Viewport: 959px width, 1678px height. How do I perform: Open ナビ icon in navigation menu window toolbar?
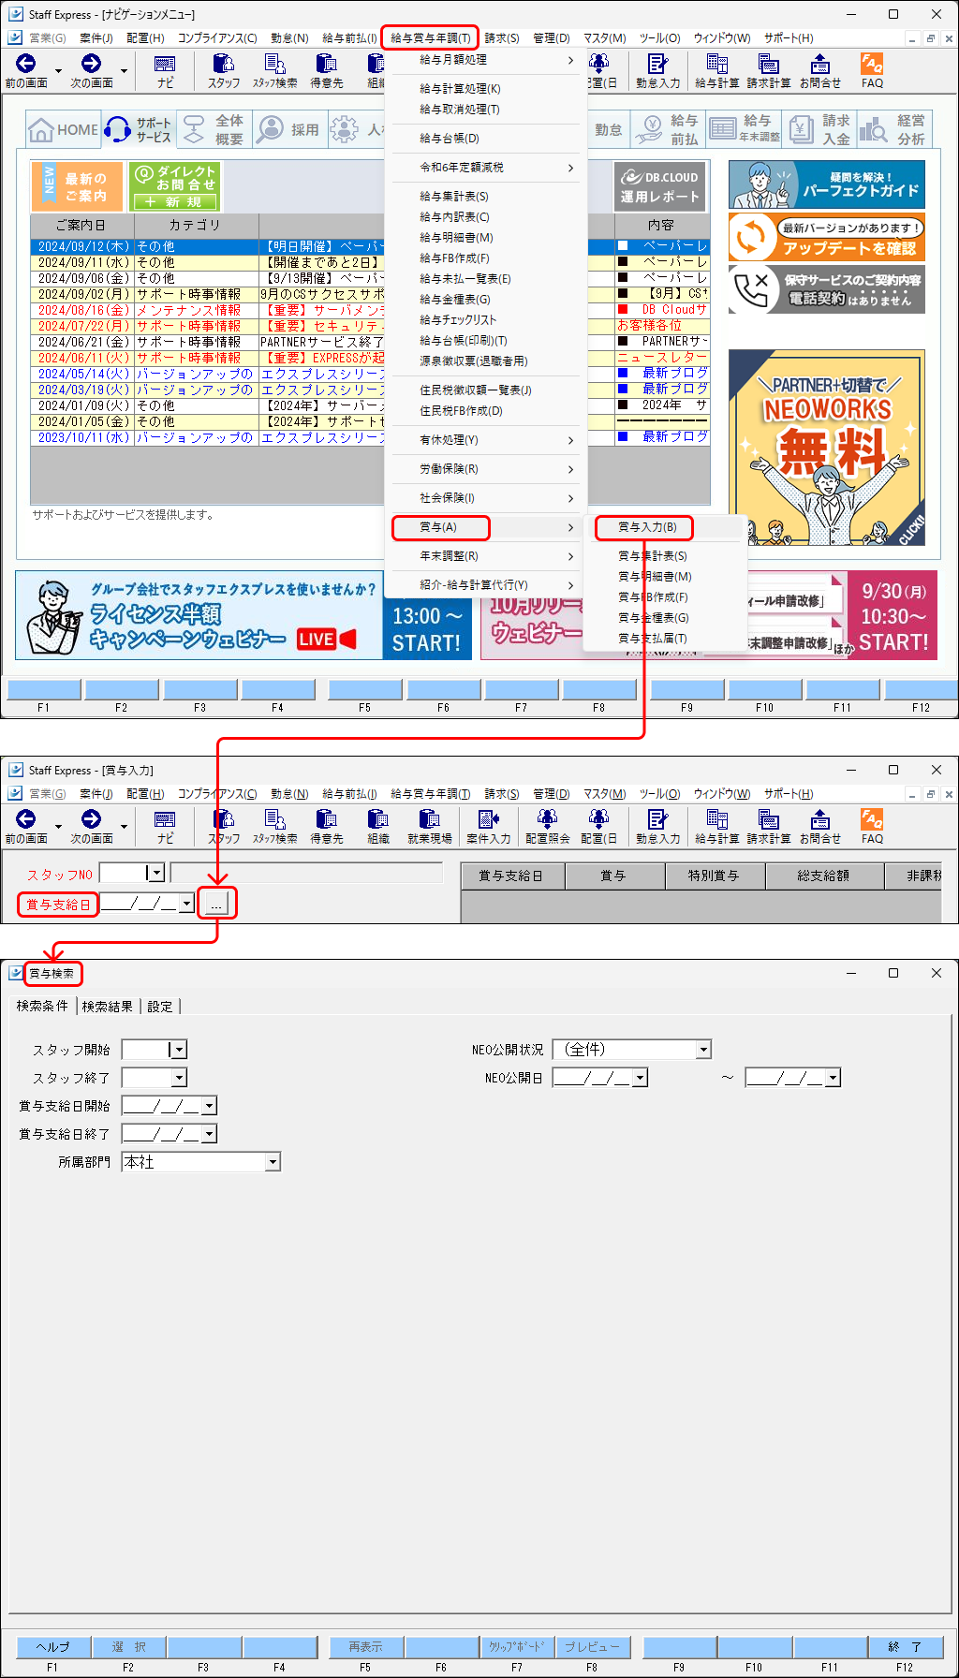[165, 70]
